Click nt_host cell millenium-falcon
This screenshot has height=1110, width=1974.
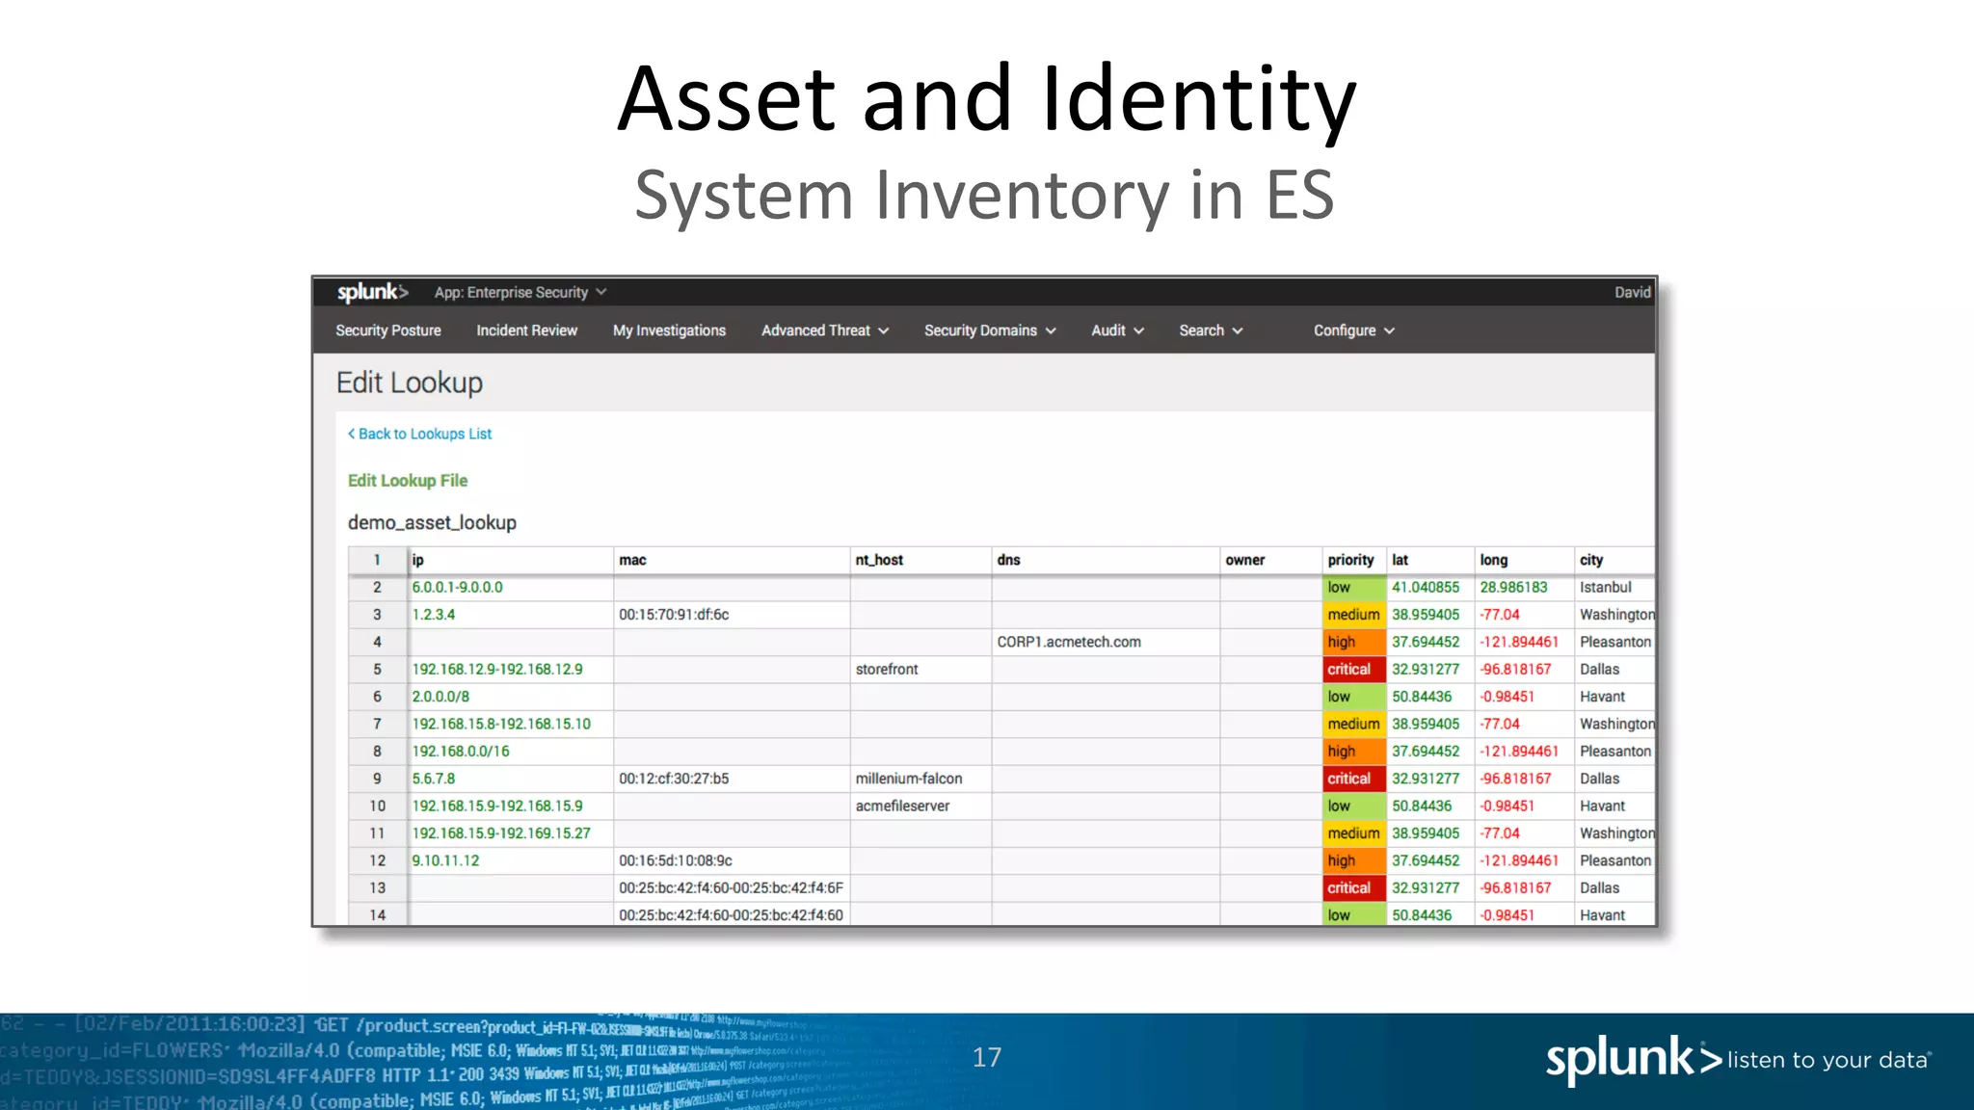920,779
